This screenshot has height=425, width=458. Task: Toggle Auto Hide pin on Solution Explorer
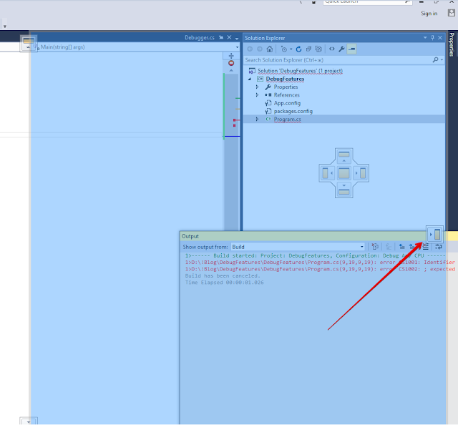(x=432, y=38)
